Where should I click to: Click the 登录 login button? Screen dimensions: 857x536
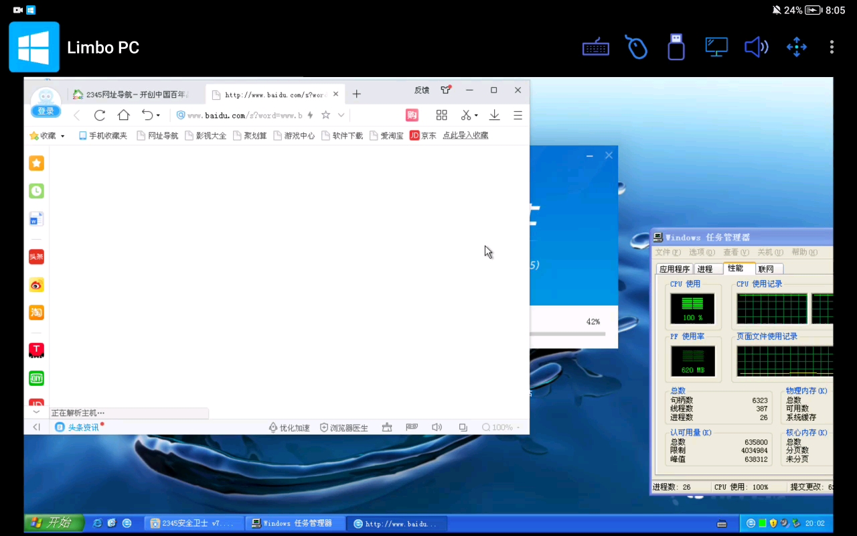tap(46, 111)
